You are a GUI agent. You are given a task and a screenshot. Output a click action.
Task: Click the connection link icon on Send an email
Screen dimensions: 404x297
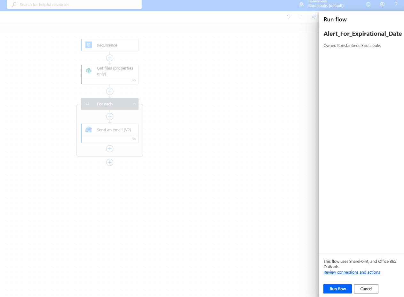tap(134, 139)
